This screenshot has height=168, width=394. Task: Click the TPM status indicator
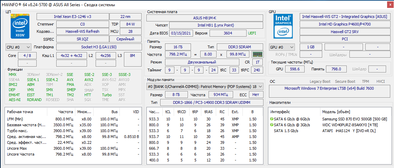click(x=365, y=81)
